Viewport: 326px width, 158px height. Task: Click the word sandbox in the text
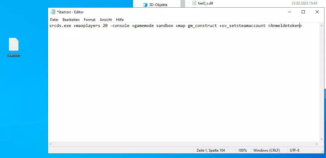click(x=165, y=26)
